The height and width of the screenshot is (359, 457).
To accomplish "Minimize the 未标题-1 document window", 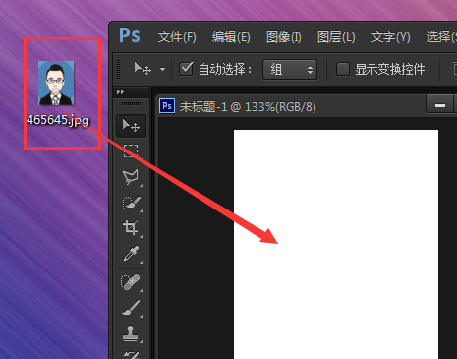I will point(440,105).
